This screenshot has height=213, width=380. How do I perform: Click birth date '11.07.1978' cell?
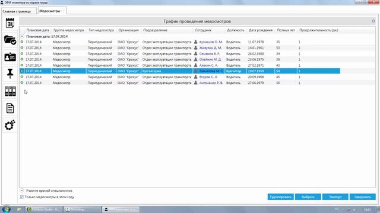tap(256, 42)
